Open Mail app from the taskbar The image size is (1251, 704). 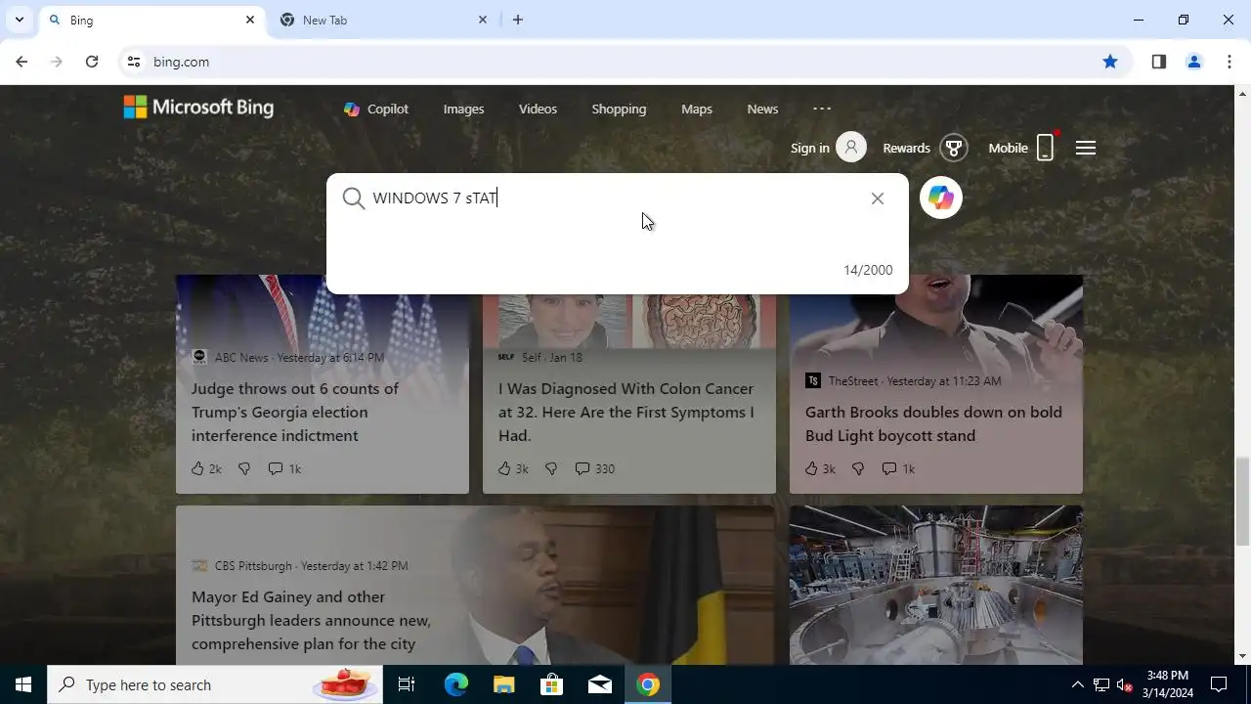[x=600, y=684]
